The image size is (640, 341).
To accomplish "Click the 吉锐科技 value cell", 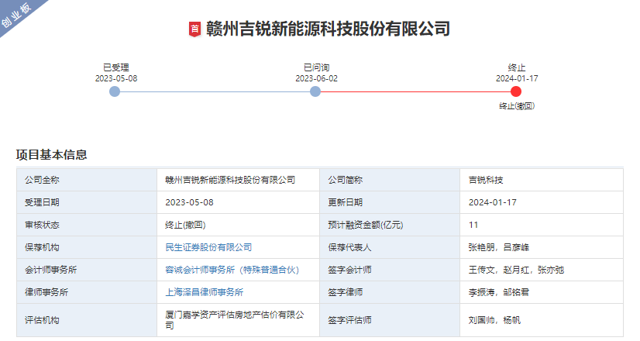I will click(x=542, y=180).
